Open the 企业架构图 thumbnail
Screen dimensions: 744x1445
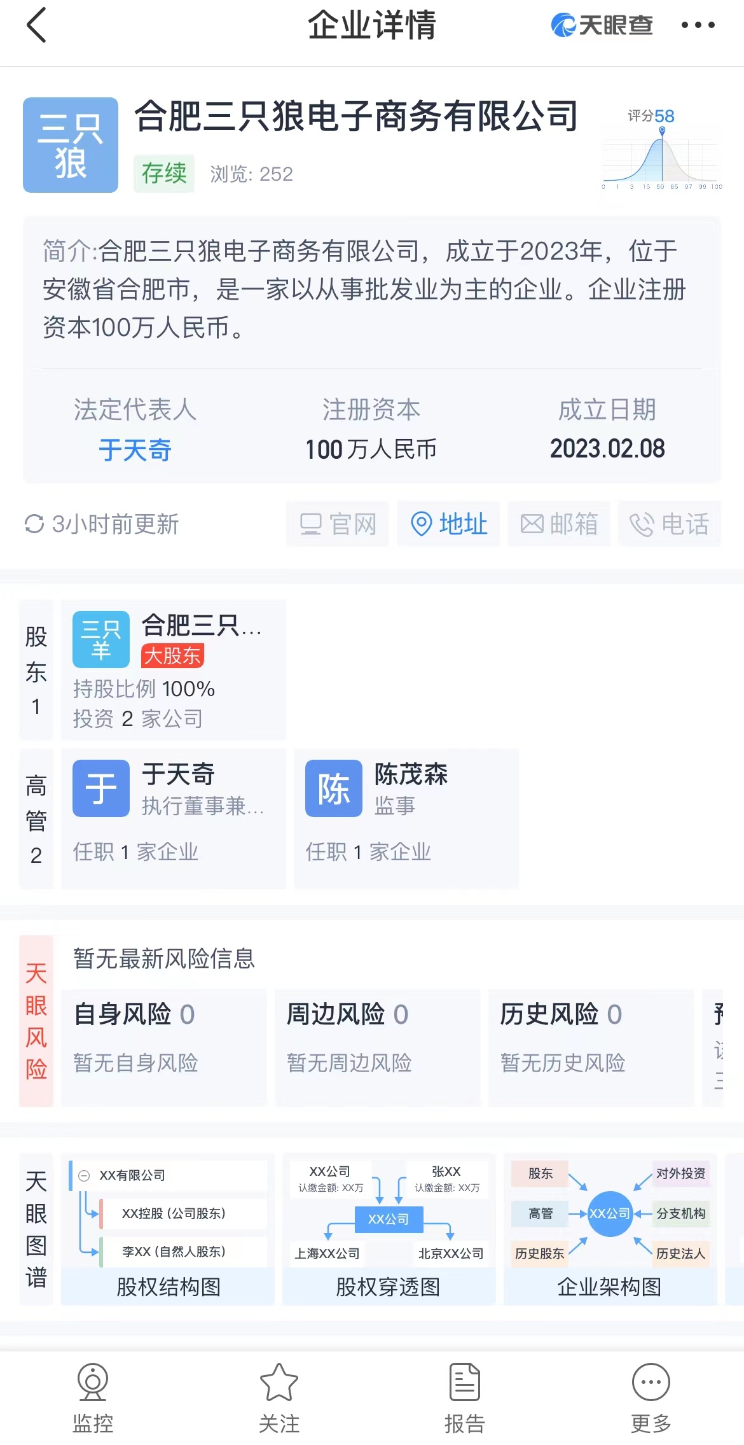click(610, 1229)
